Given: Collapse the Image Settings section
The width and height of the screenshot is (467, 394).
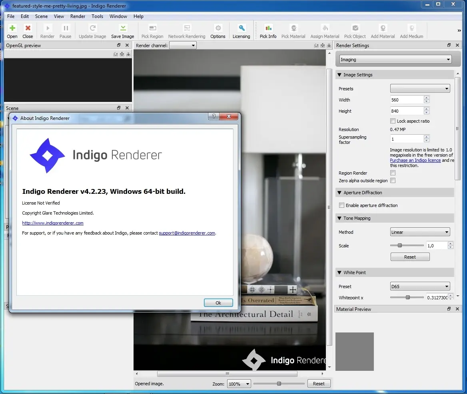Looking at the screenshot, I should click(x=339, y=75).
